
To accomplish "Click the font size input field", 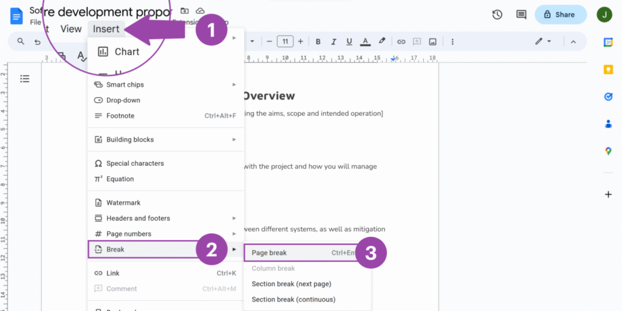I will coord(285,41).
